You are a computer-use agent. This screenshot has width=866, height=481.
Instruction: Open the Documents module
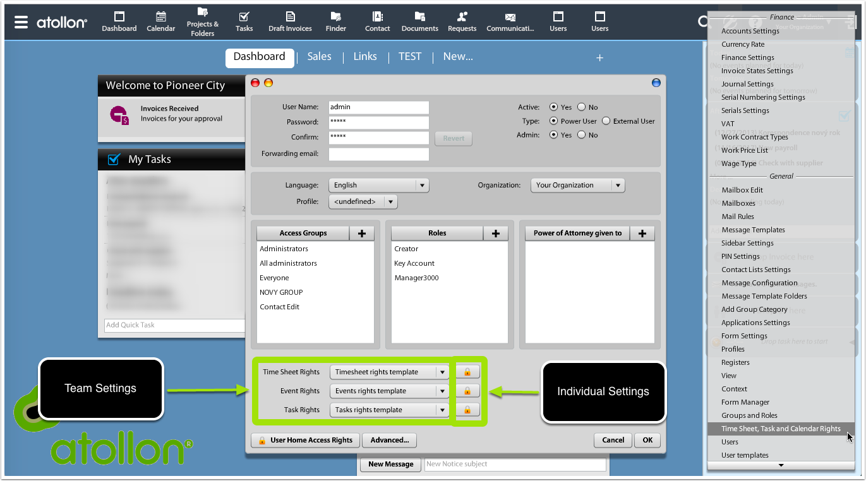420,21
